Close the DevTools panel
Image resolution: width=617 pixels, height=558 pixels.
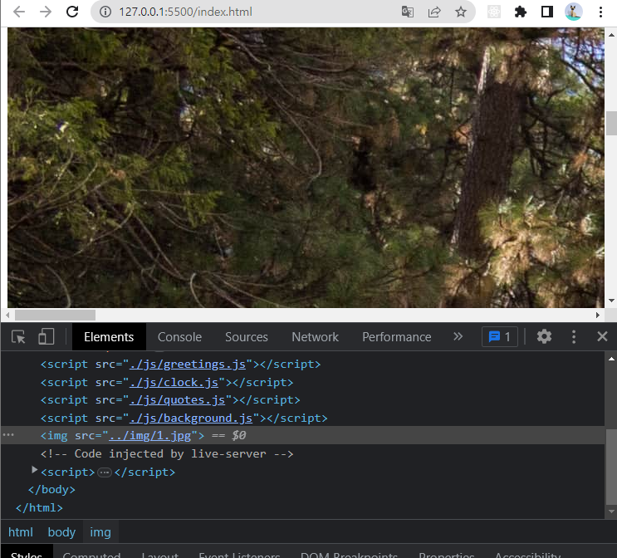(x=602, y=336)
